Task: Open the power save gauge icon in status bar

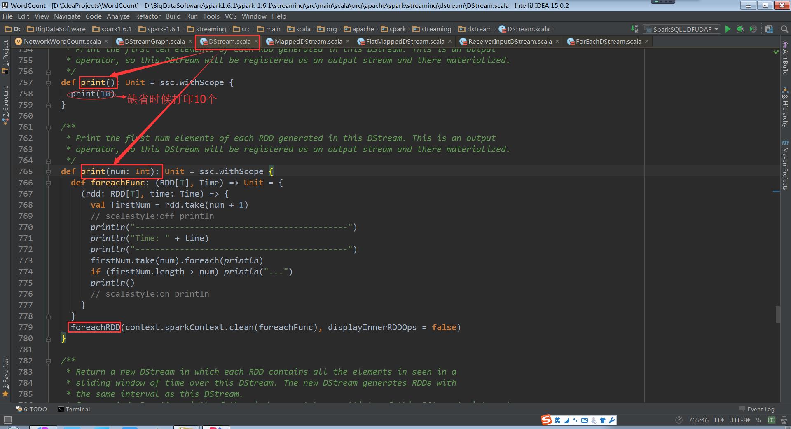Action: [679, 420]
